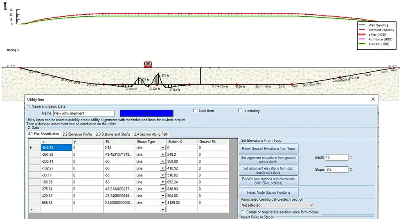Click the EL cell -28.2469009949

pos(119,196)
